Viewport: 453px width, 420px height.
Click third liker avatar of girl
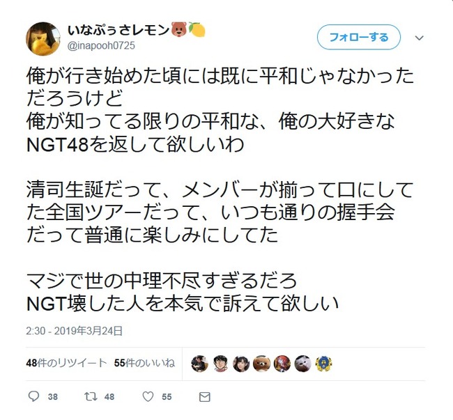[241, 364]
